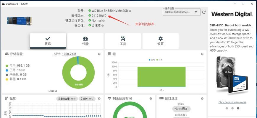Click the Click here to learn more link

tap(232, 102)
